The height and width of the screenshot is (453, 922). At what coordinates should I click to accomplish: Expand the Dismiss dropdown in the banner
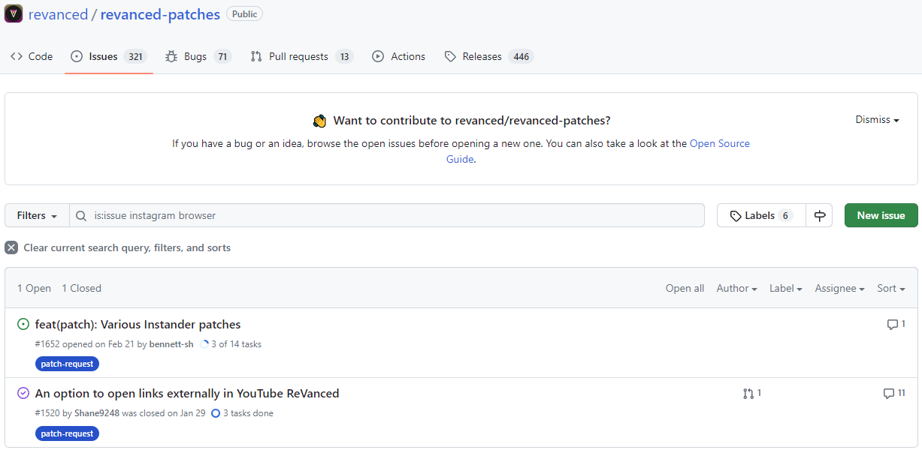[877, 119]
